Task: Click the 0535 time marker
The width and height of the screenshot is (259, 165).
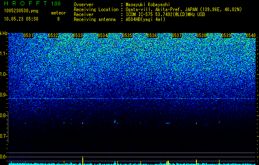Action: pos(127,35)
